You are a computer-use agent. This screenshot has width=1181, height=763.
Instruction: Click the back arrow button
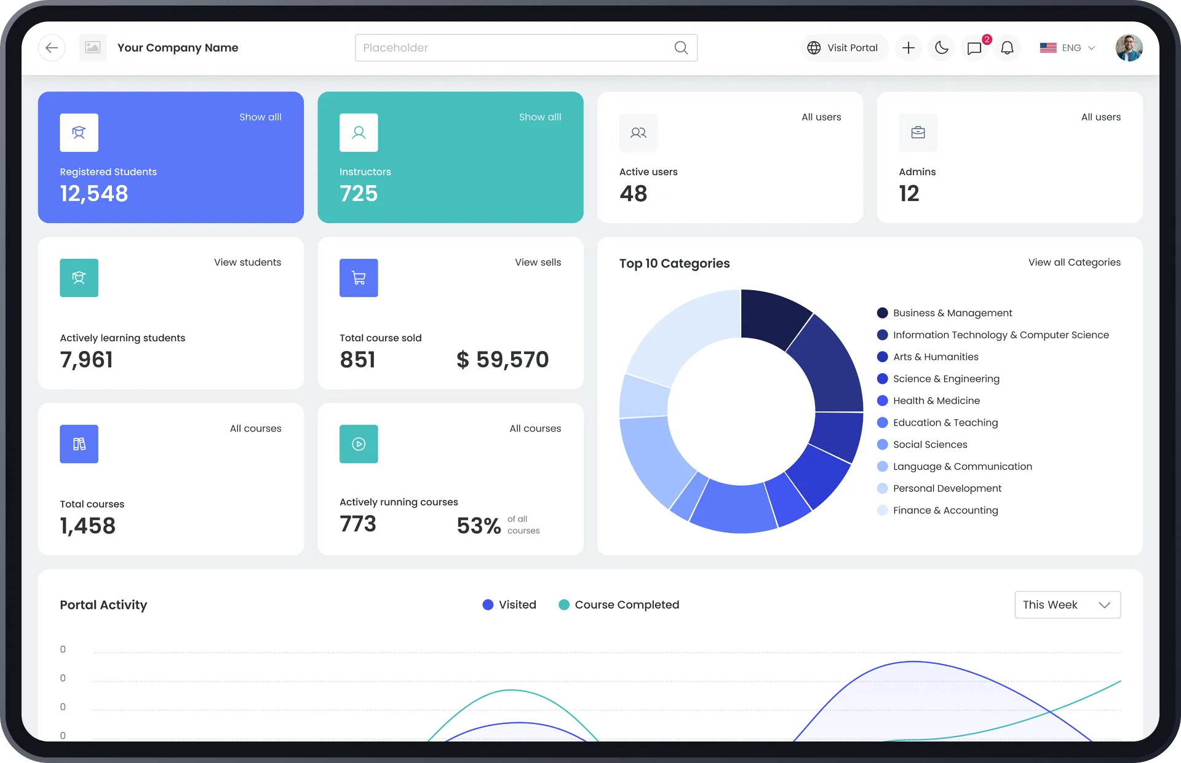point(52,48)
